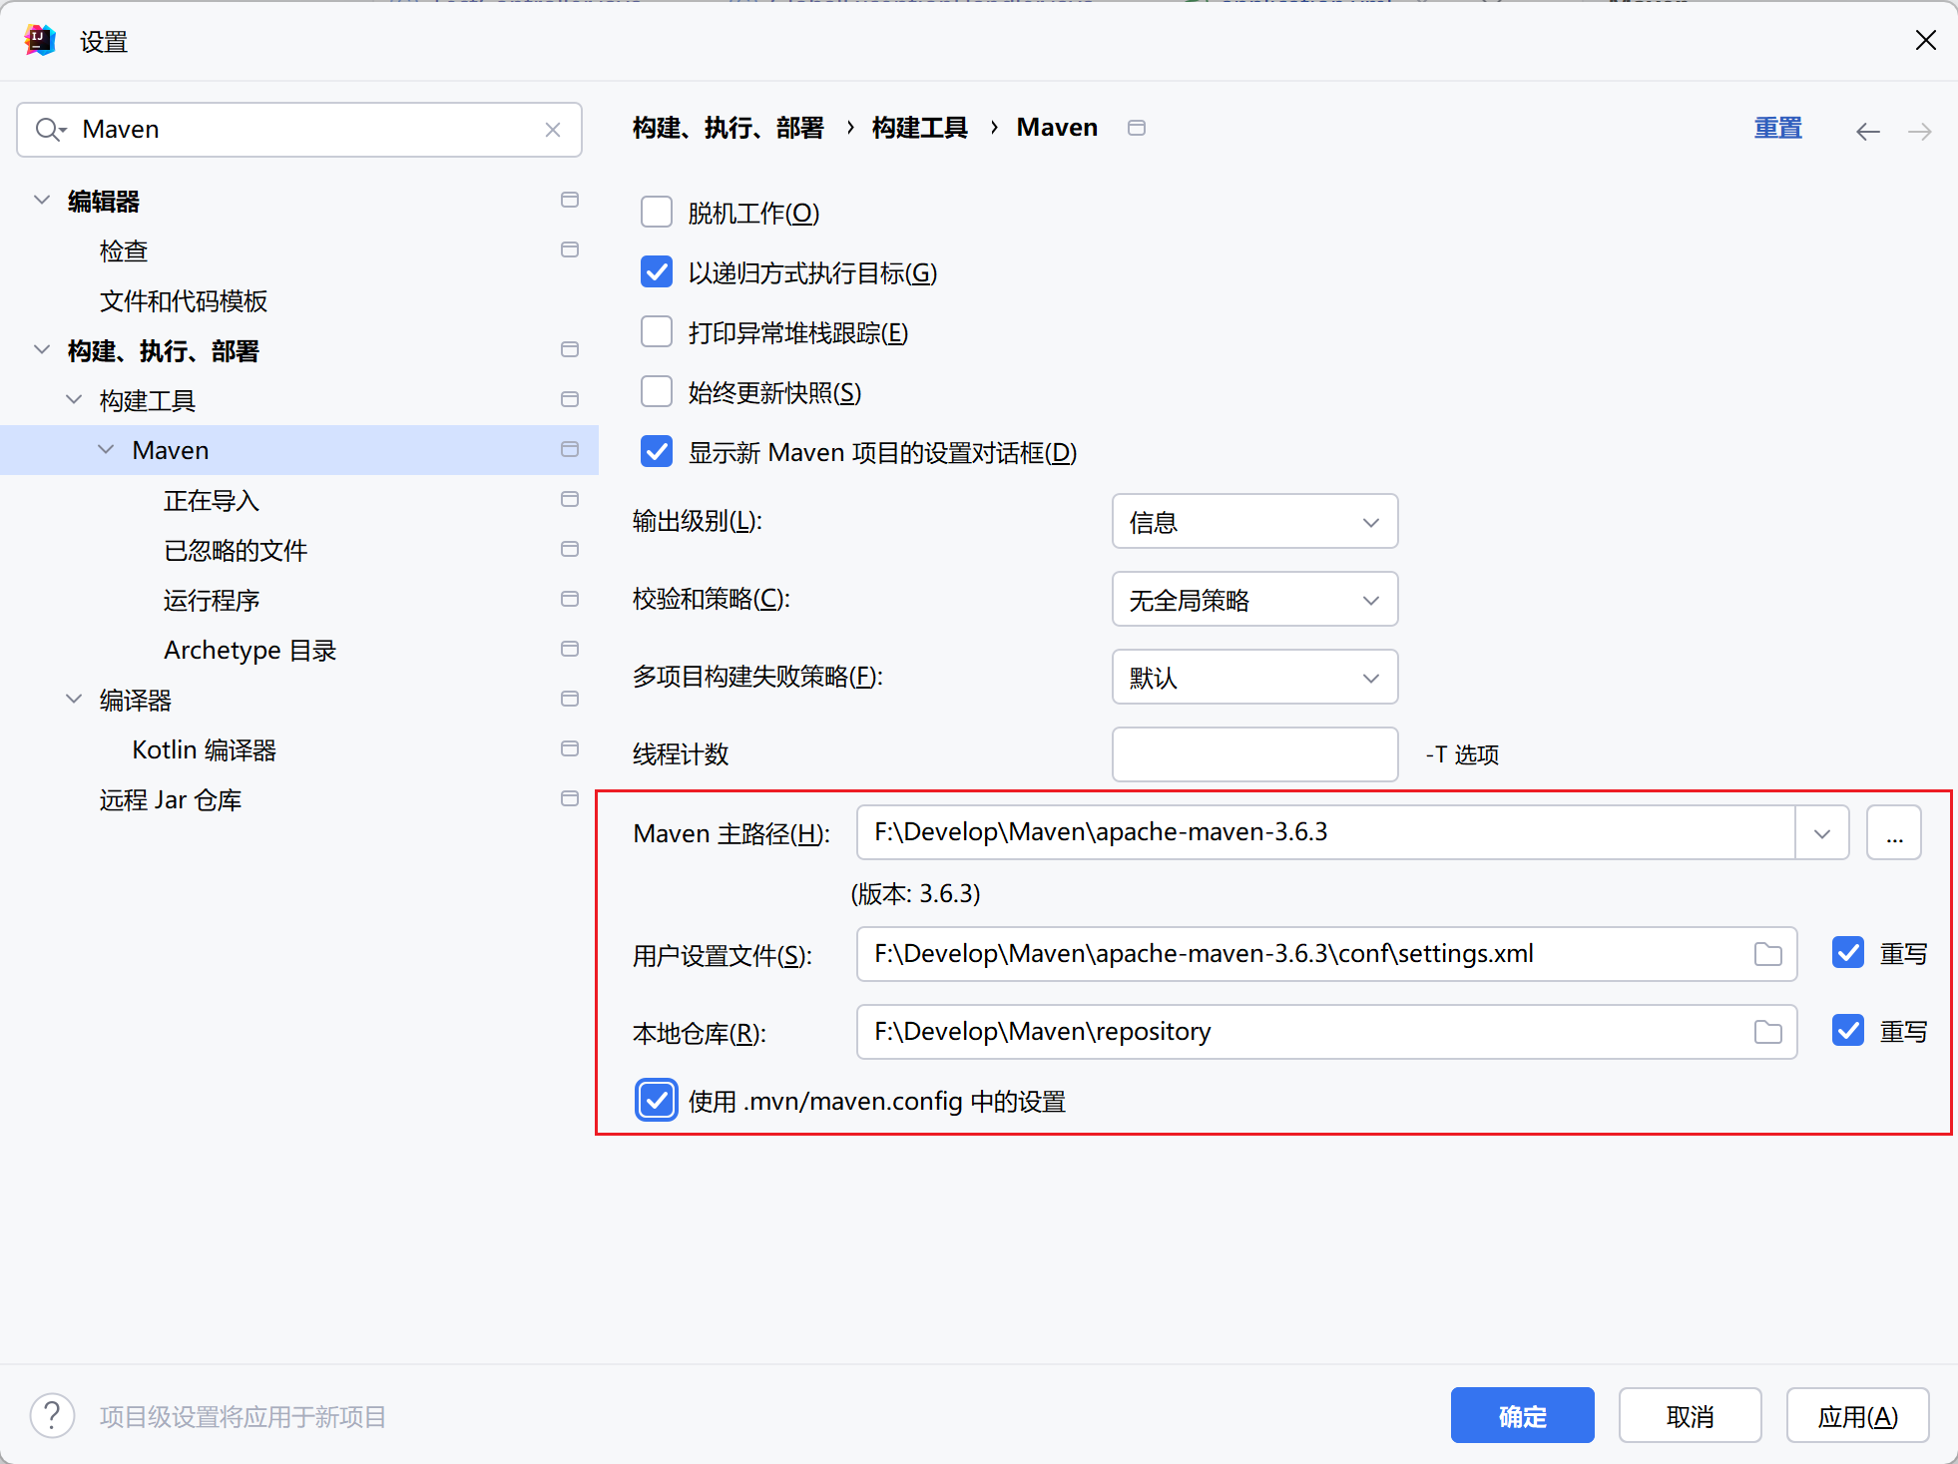Enable 打印异常堆栈跟踪 checkbox

(x=657, y=331)
